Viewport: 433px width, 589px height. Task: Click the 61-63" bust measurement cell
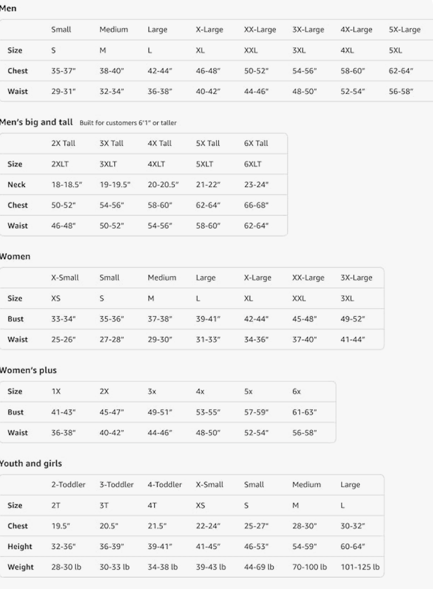[304, 412]
